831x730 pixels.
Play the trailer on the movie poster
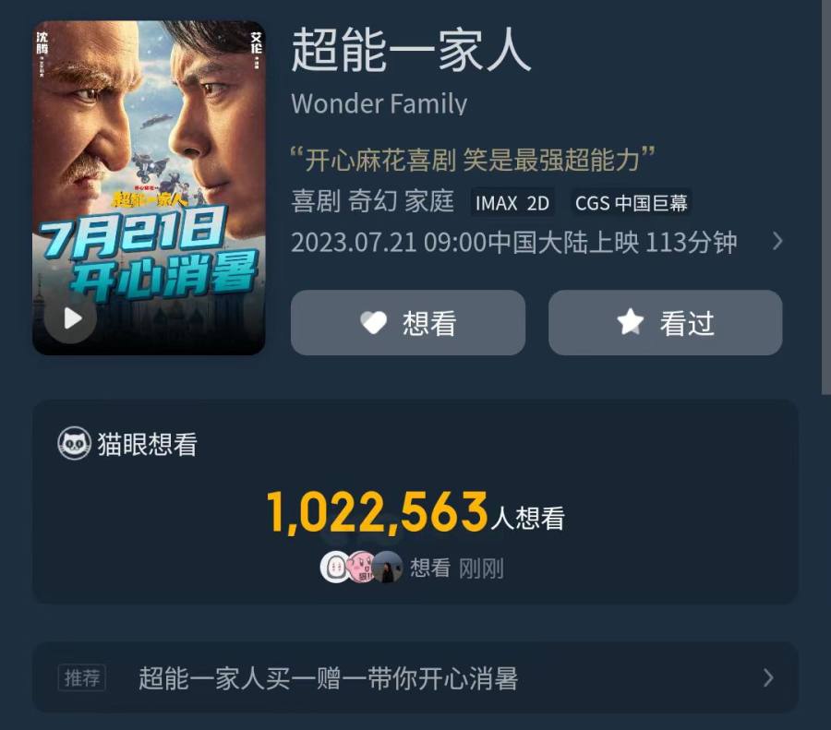(x=71, y=318)
